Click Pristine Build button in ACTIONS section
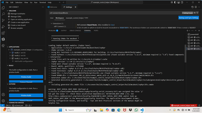 point(26,95)
